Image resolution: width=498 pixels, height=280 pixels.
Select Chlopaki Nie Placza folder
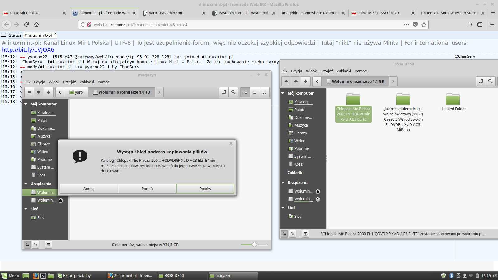click(353, 108)
